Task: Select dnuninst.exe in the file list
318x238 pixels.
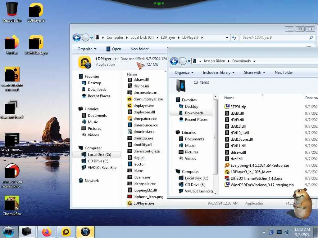Action: 141,131
